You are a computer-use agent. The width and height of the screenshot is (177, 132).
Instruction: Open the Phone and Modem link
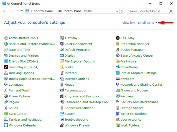[134, 90]
